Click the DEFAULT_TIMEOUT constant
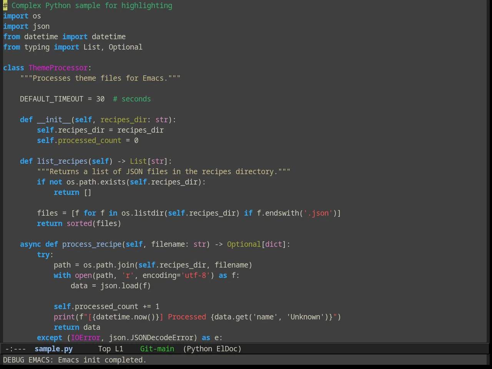 coord(52,99)
